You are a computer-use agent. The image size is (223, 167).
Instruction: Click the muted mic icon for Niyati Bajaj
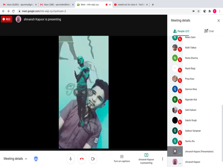180,70
